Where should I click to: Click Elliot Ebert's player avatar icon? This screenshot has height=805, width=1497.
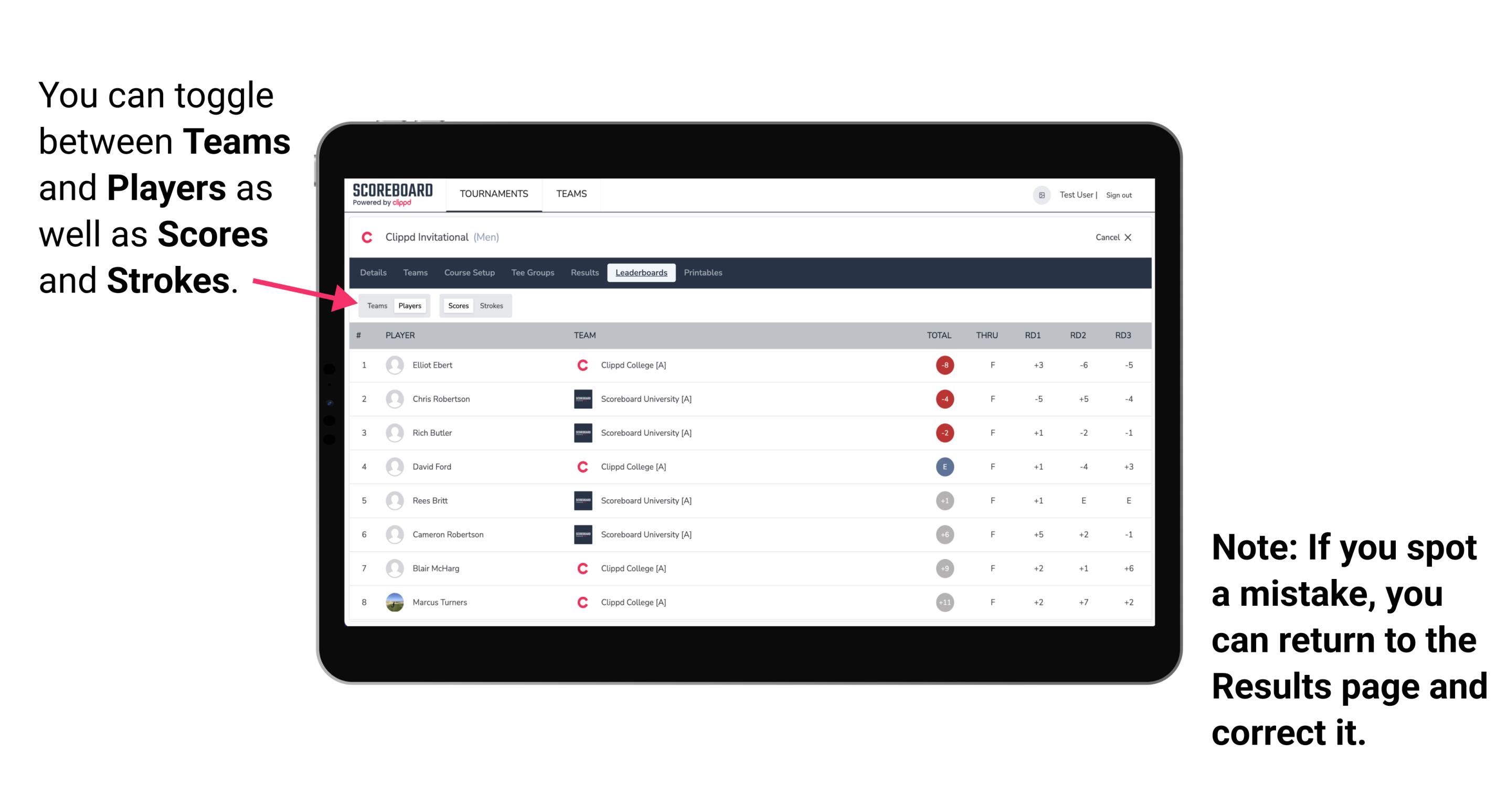point(394,365)
